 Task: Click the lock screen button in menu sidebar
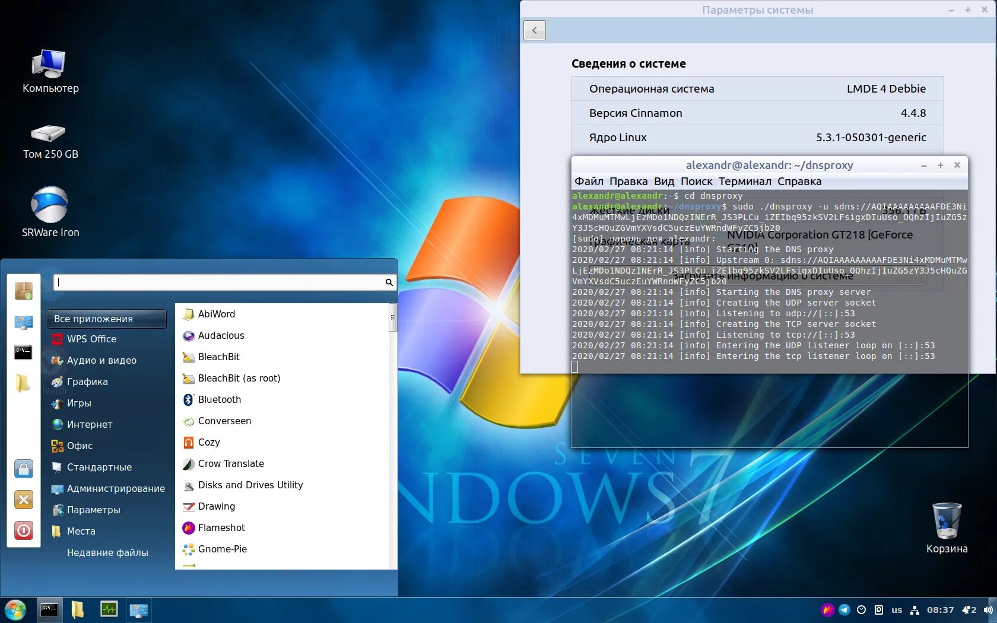24,469
